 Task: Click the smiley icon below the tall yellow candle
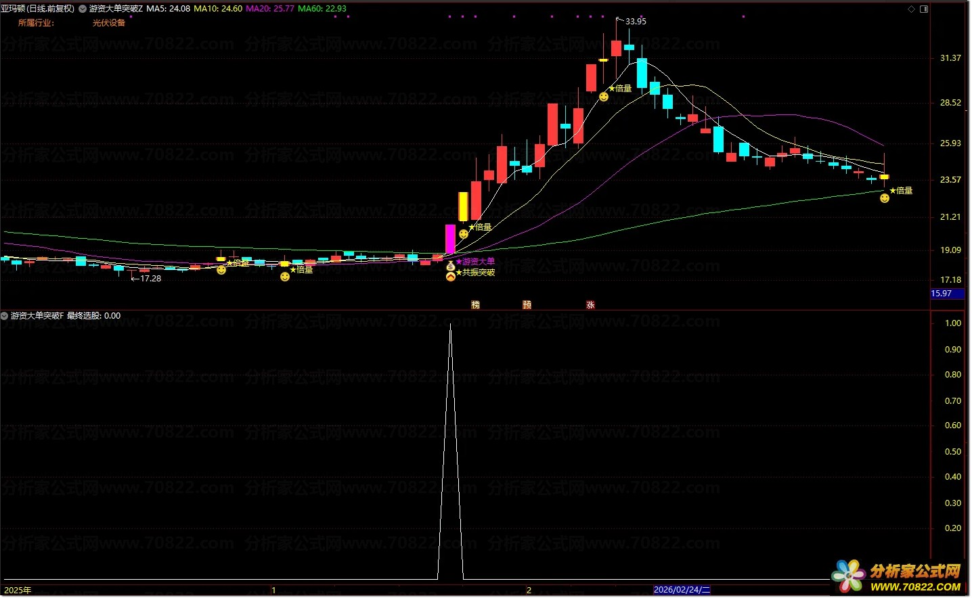(x=464, y=234)
